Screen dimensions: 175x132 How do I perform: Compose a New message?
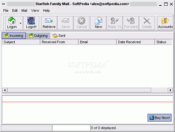point(98,23)
